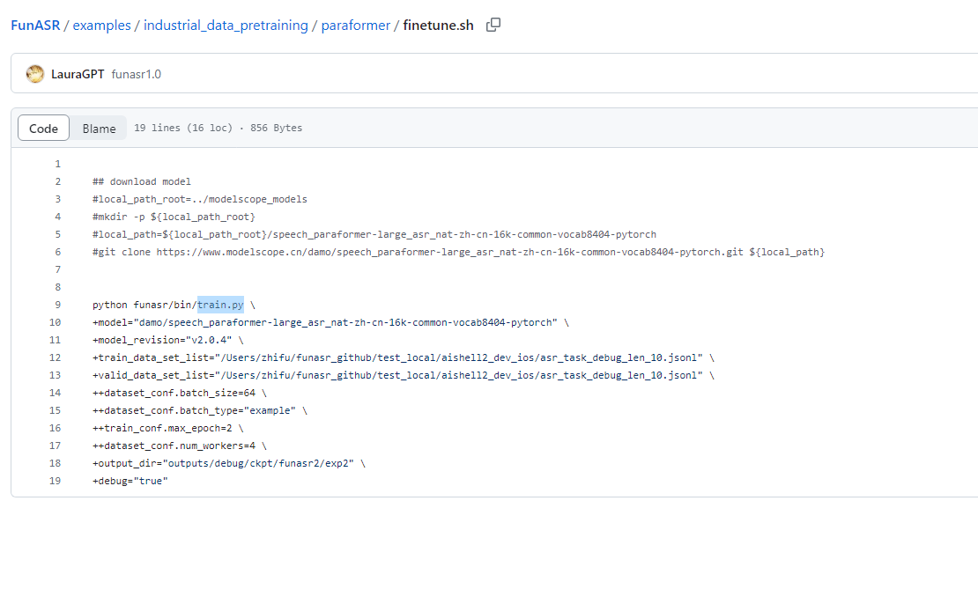Click the +model="damo/speech_paraformer..." line
The image size is (978, 604).
click(x=330, y=322)
